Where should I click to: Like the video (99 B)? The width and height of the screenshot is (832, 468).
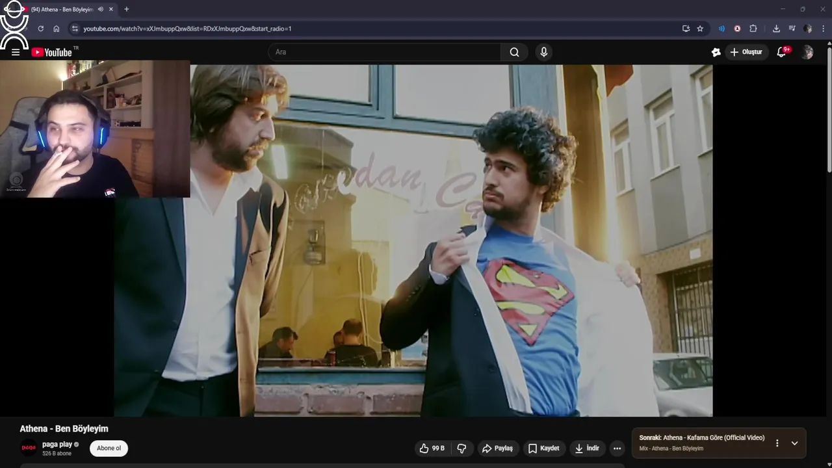click(432, 448)
